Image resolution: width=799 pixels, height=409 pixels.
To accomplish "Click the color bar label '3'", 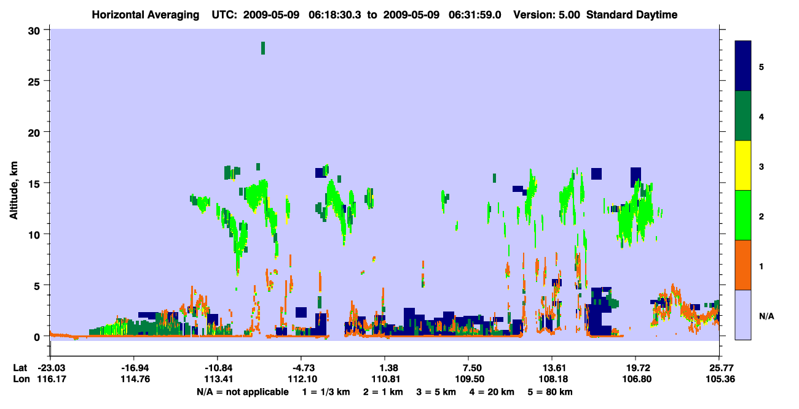I will coord(762,167).
